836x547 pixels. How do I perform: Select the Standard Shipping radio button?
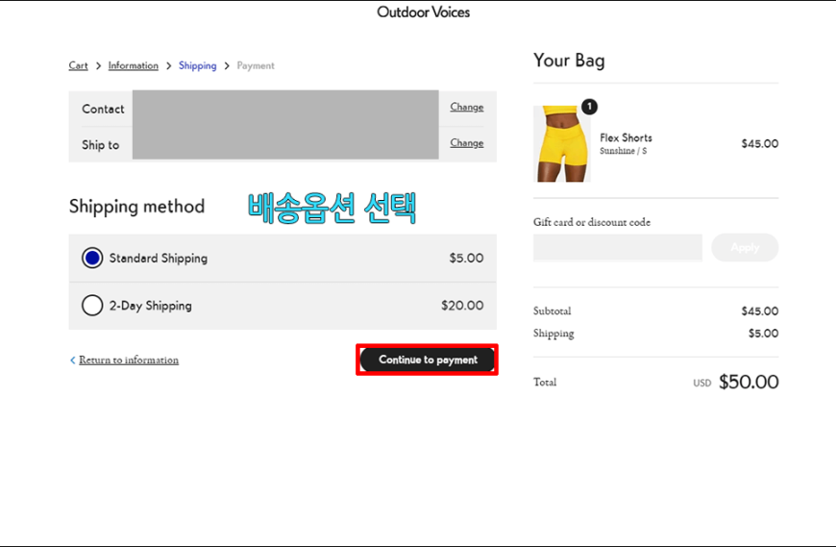92,258
